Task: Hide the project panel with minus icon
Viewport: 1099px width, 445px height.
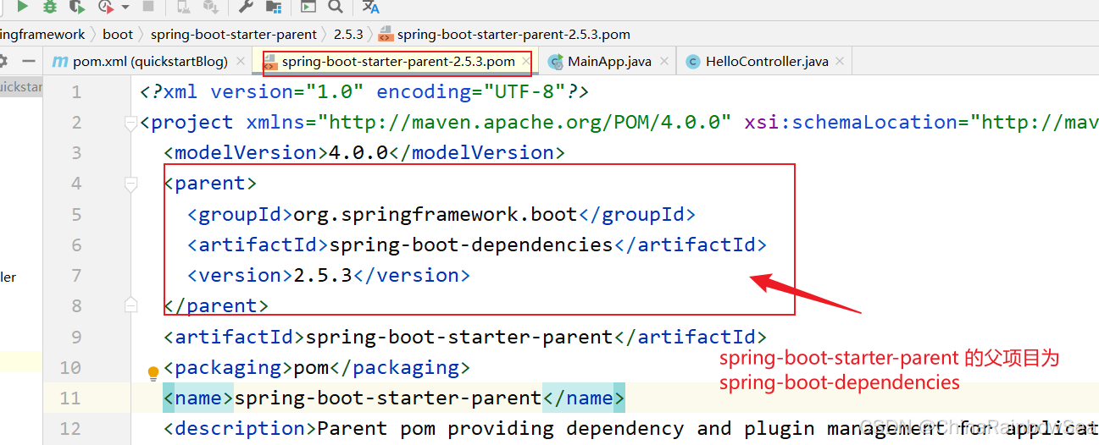Action: click(29, 61)
